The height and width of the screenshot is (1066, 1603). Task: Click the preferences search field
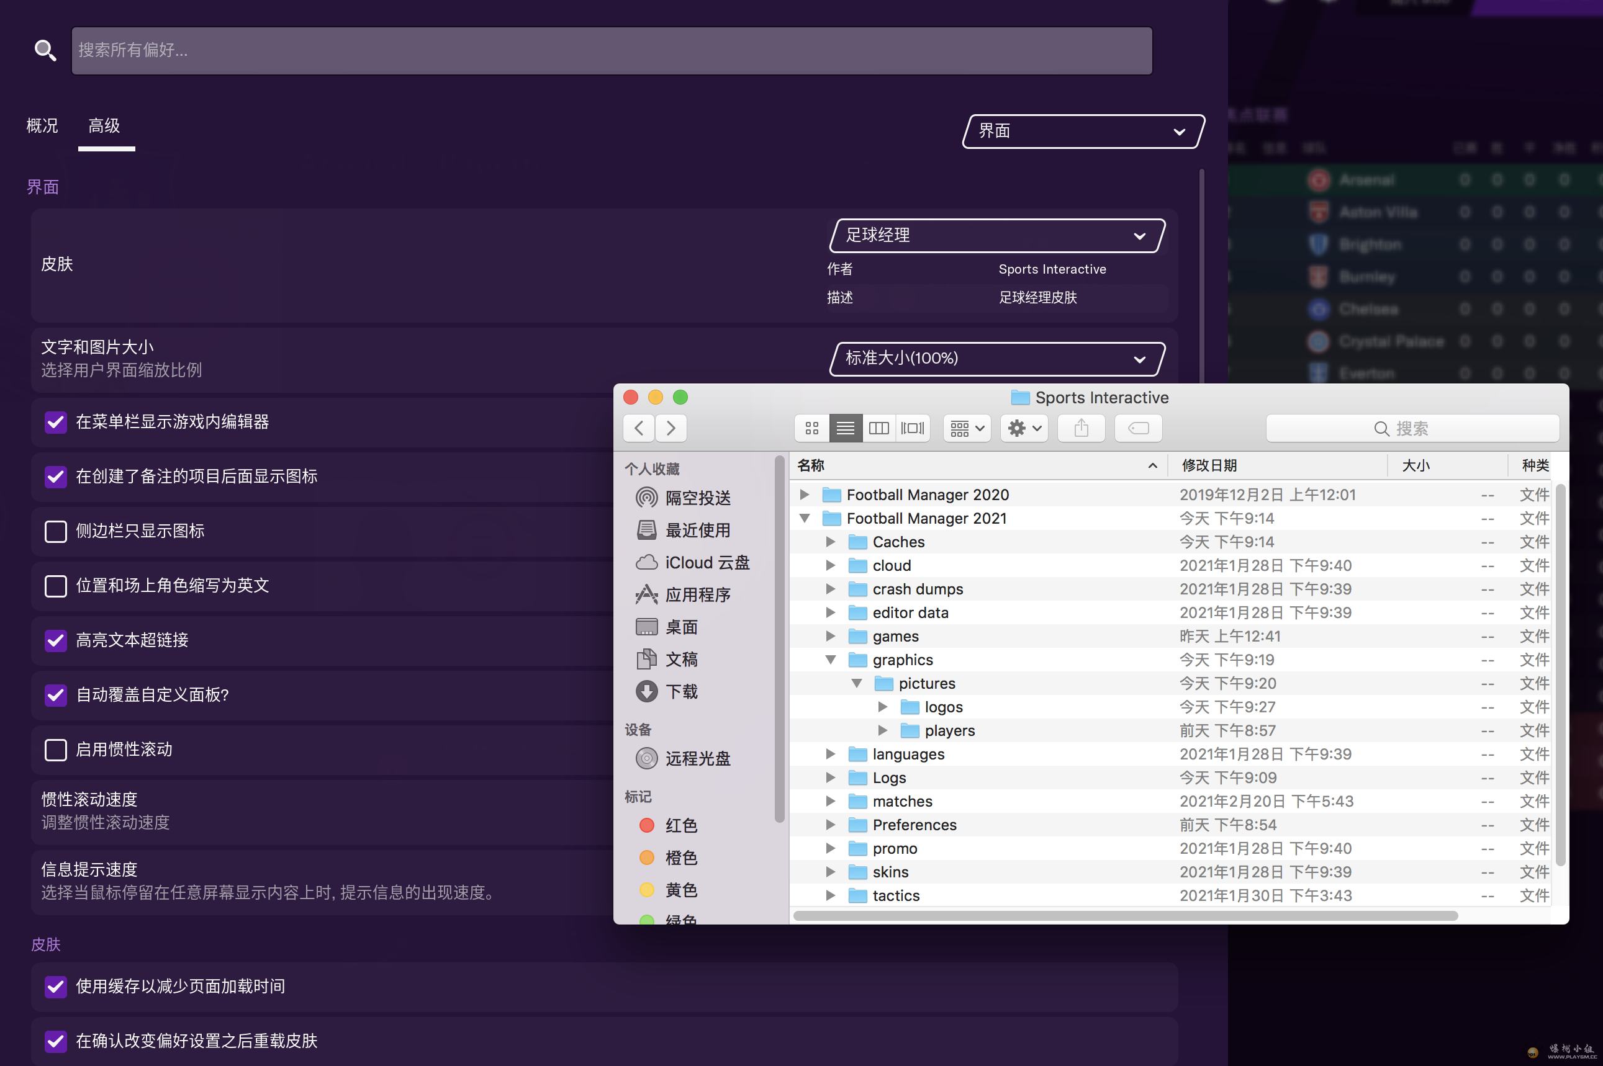click(612, 51)
